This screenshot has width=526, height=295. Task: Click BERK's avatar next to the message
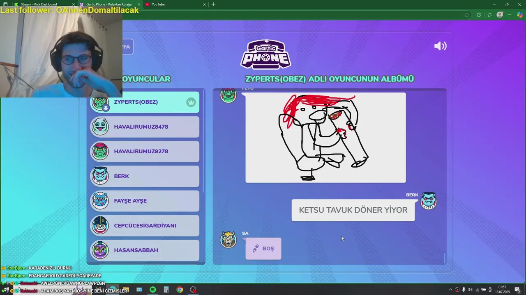click(428, 201)
